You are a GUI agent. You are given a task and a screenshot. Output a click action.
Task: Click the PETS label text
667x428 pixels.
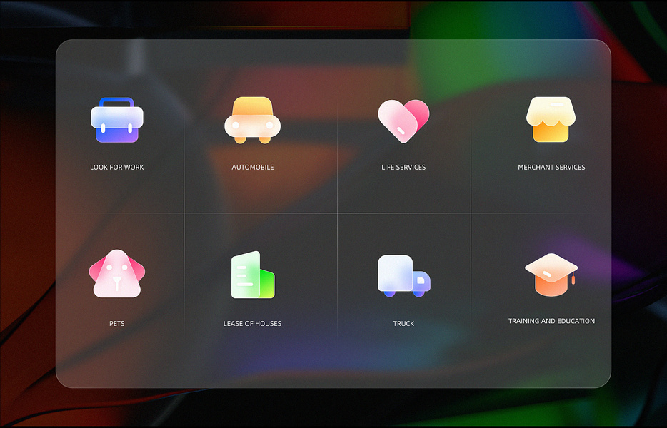click(117, 324)
